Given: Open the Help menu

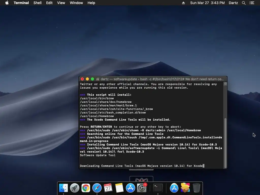Looking at the screenshot, I should coord(91,3).
